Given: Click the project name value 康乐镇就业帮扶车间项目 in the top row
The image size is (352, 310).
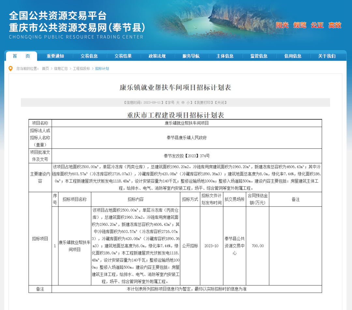Looking at the screenshot, I should pyautogui.click(x=187, y=123).
